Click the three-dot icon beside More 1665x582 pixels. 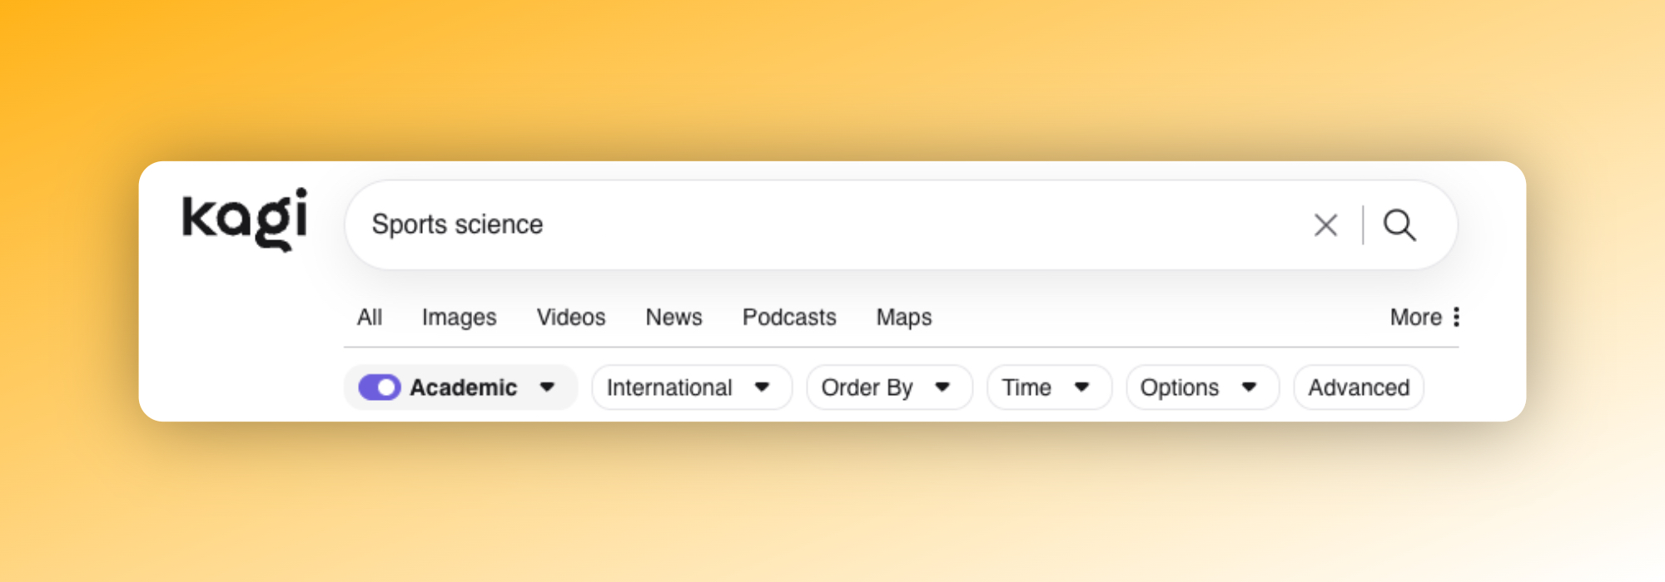point(1456,317)
